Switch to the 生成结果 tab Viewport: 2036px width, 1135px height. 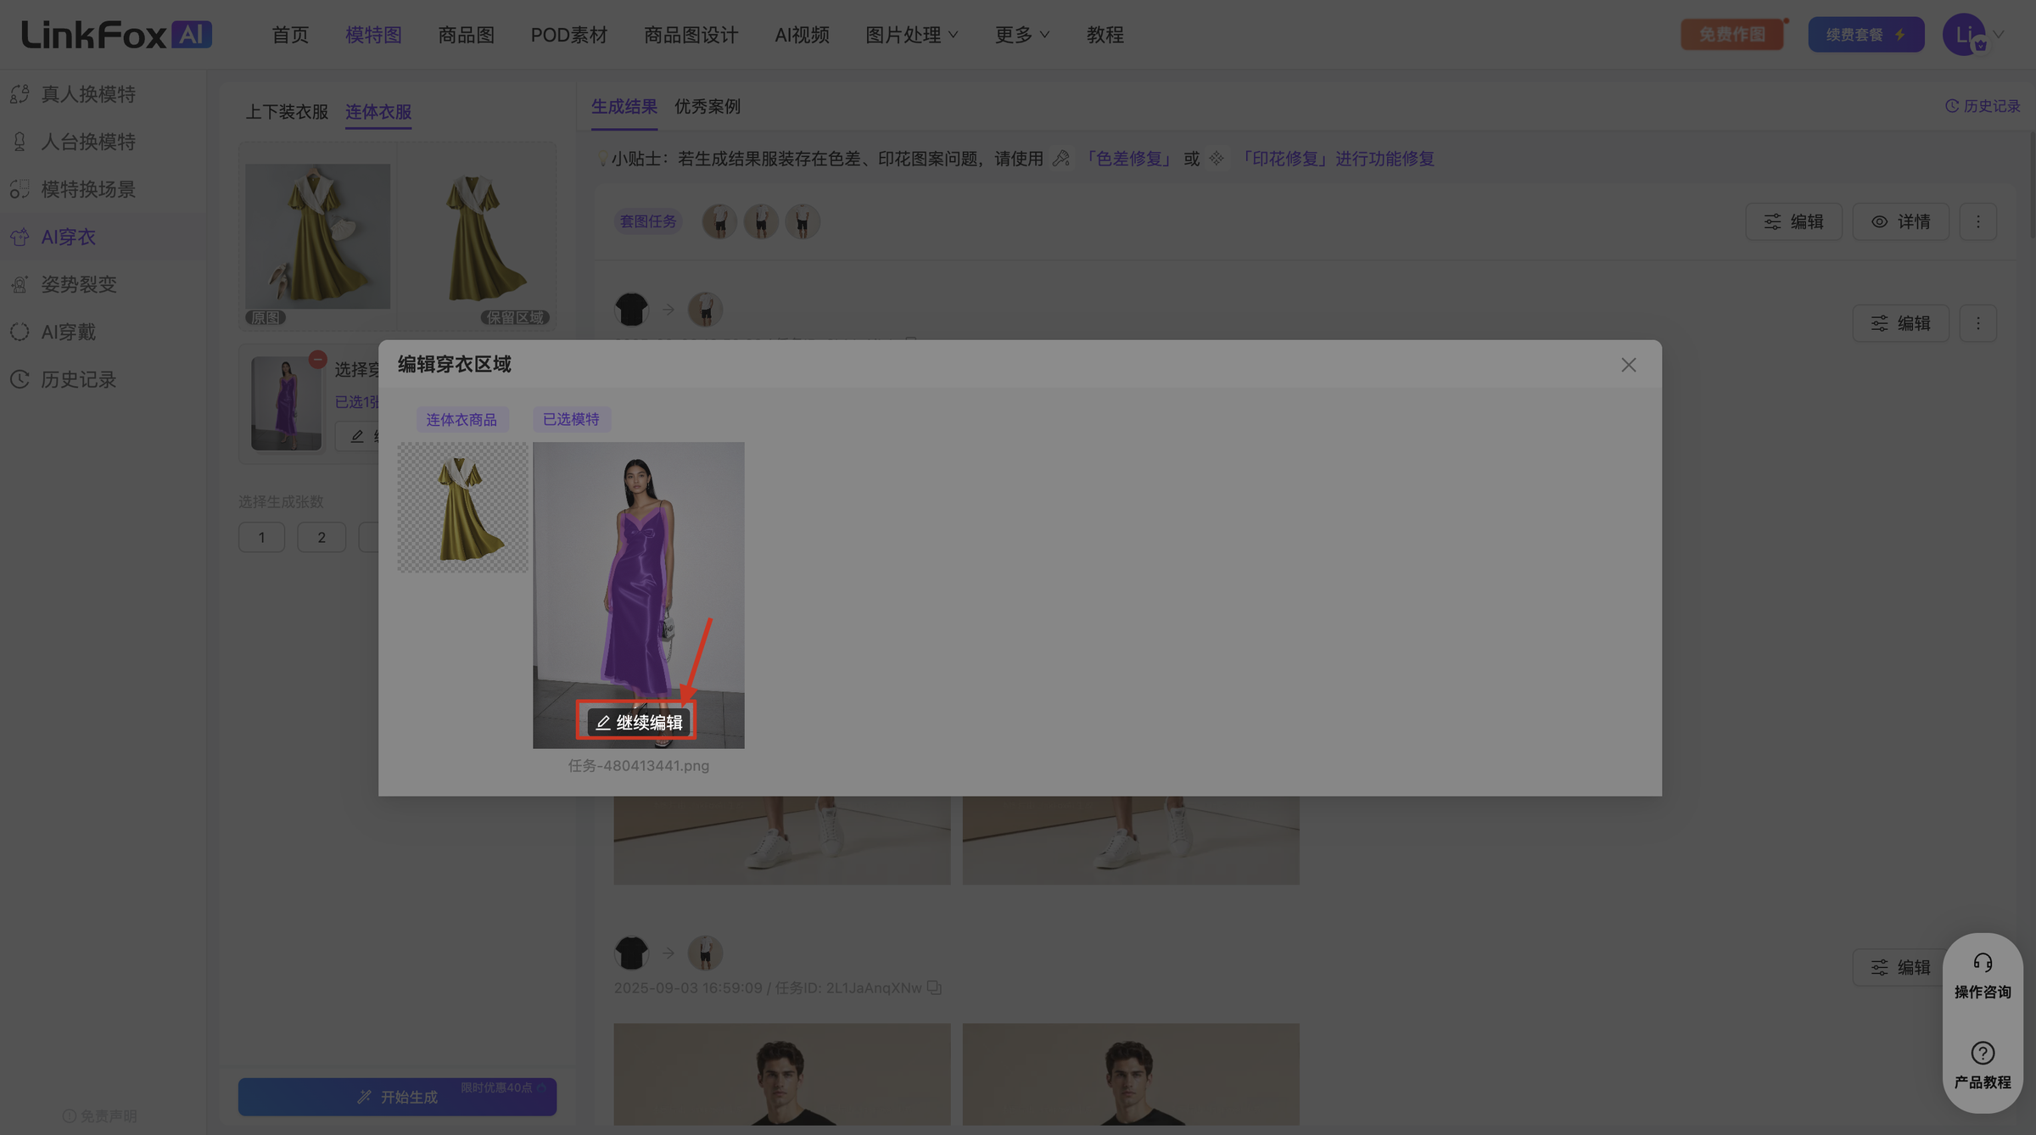[624, 107]
